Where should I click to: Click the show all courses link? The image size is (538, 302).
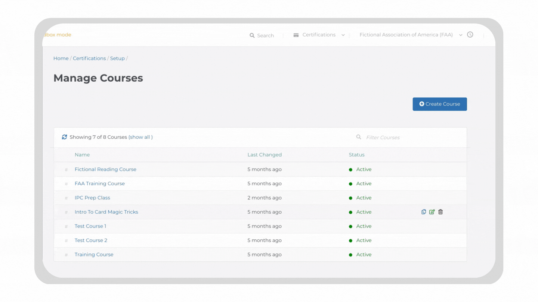140,137
